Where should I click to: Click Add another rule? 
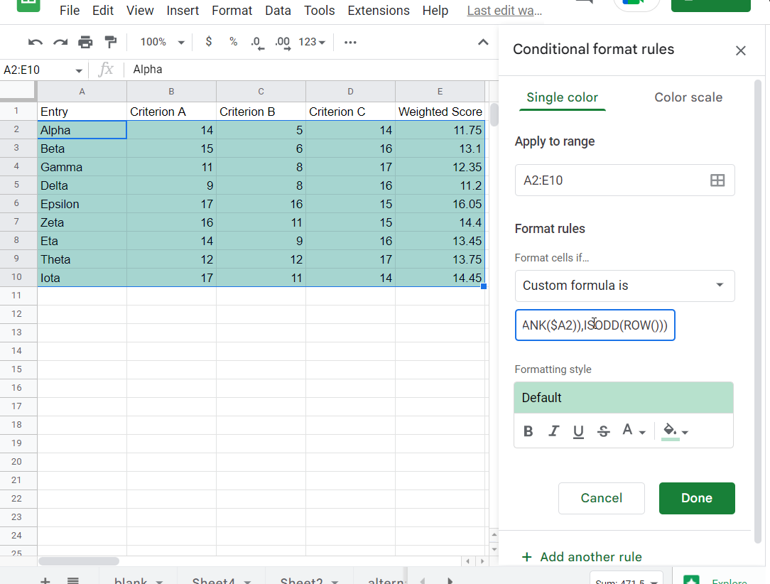pos(582,557)
